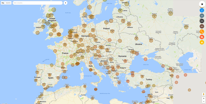Viewport: 206px width, 104px height.
Task: Click the location pin button beside search
Action: click(x=65, y=3)
